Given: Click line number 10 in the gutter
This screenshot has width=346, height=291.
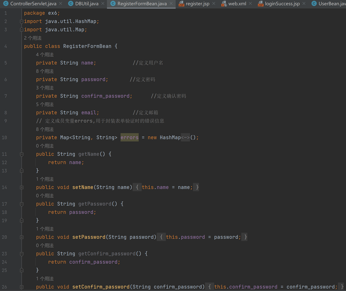Looking at the screenshot, I should (x=5, y=137).
